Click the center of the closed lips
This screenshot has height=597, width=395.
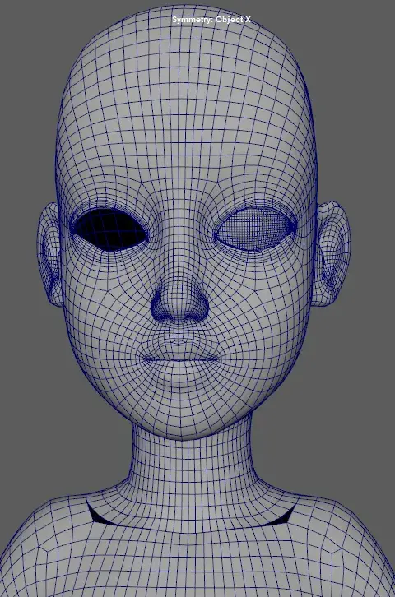tap(180, 359)
